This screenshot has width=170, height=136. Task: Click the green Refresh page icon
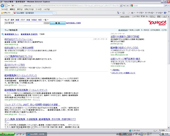pyautogui.click(x=124, y=6)
